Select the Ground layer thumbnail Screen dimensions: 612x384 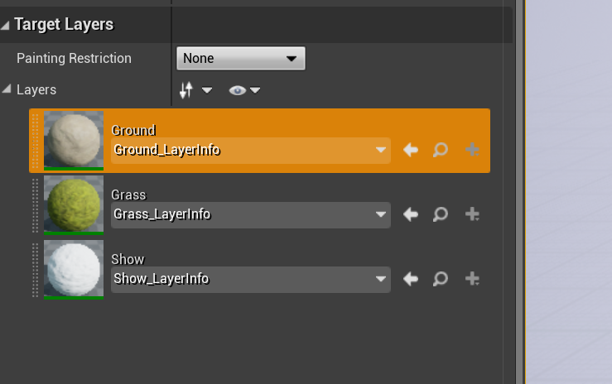point(74,141)
